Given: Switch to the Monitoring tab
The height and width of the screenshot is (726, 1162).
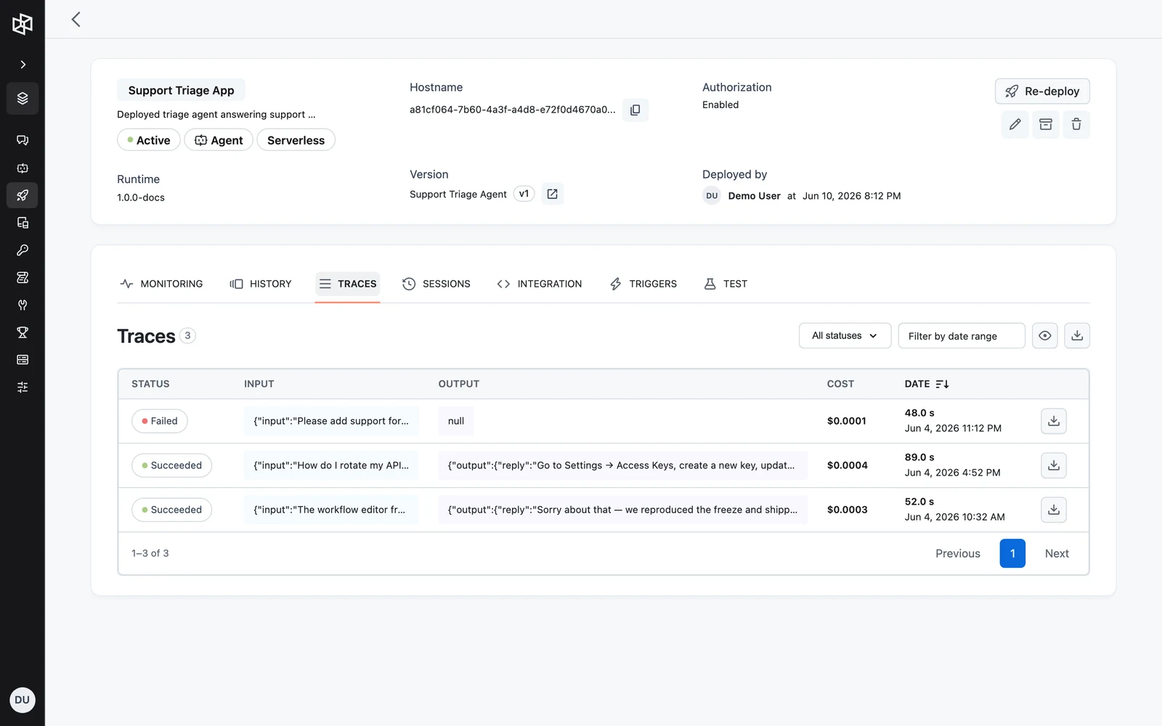Looking at the screenshot, I should pos(161,284).
